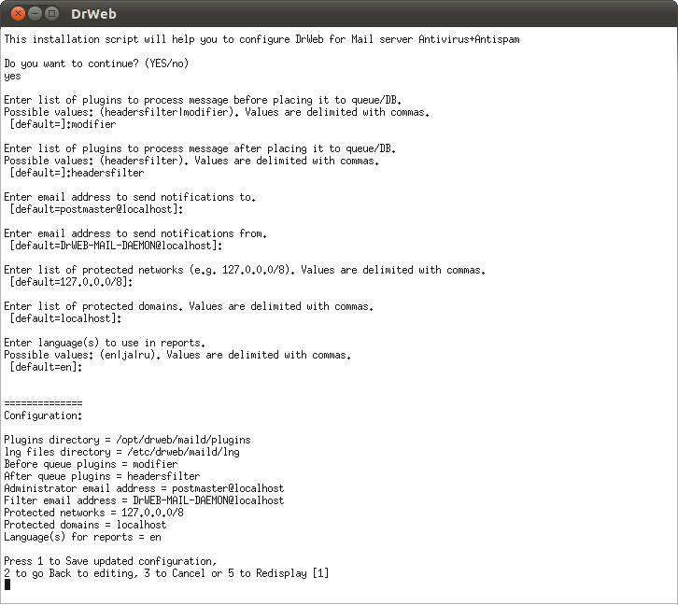Click 'Possible values: (headersfilter).' line
Image resolution: width=678 pixels, height=605 pixels.
(x=191, y=161)
